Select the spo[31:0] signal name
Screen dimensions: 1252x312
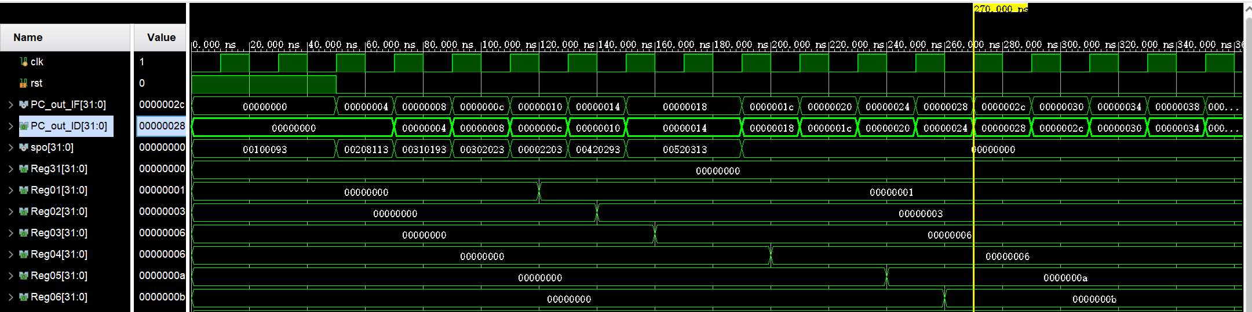click(x=52, y=147)
